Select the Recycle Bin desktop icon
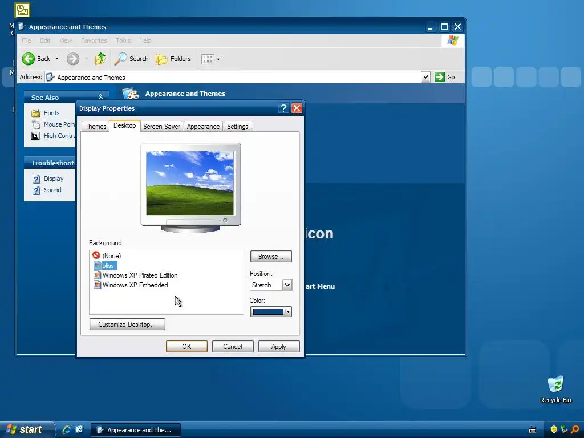 (555, 389)
